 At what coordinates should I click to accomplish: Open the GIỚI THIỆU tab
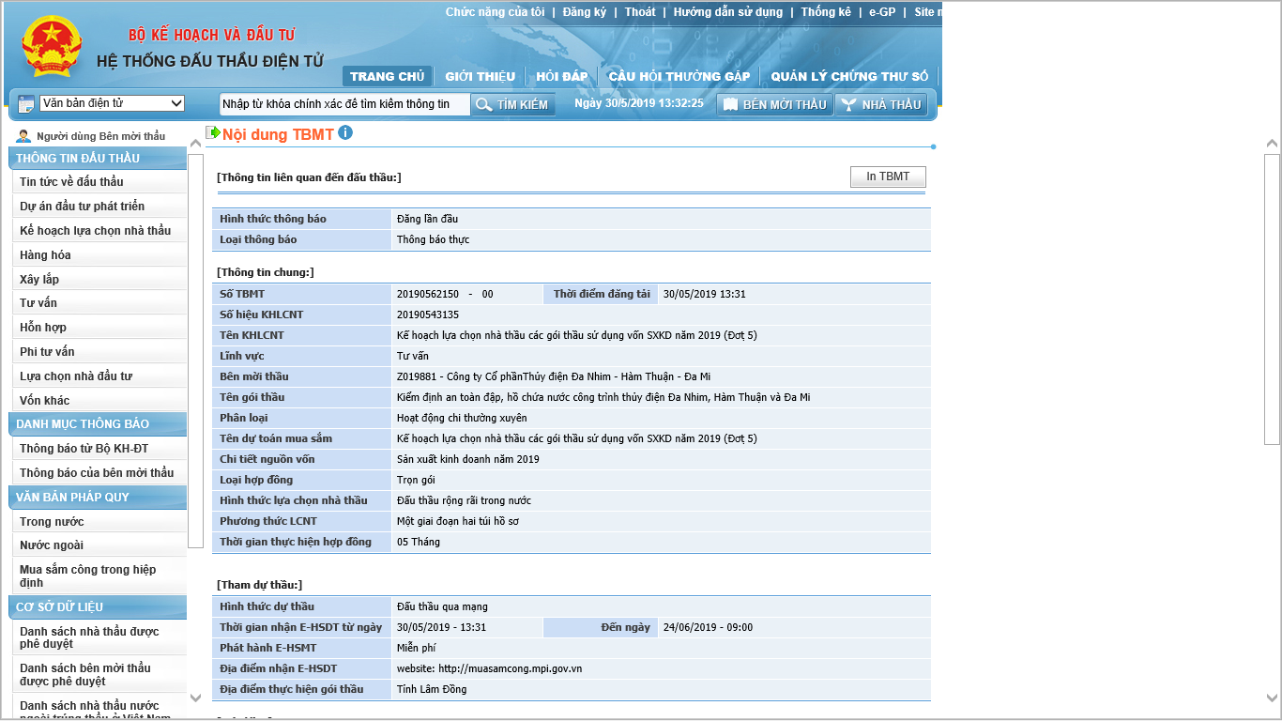pyautogui.click(x=480, y=76)
